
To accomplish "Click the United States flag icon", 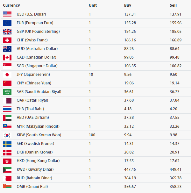I will (7, 14).
